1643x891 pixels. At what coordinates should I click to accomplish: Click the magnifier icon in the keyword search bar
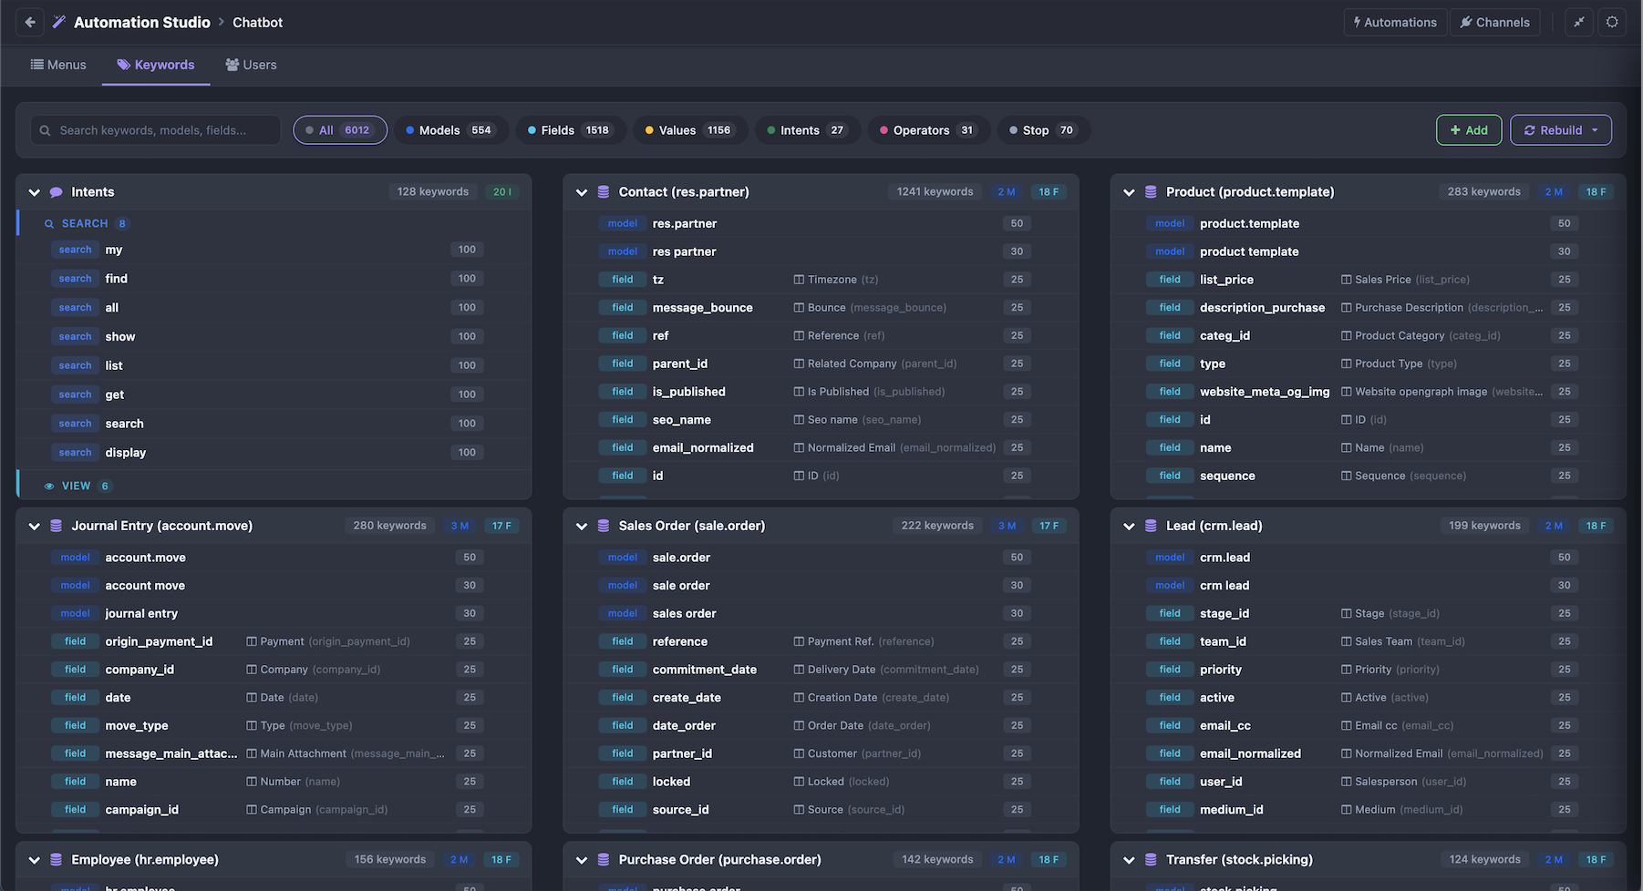(x=45, y=129)
